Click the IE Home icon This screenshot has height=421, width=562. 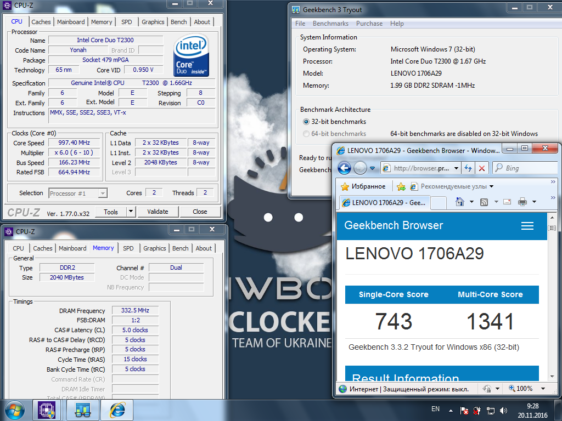coord(459,202)
